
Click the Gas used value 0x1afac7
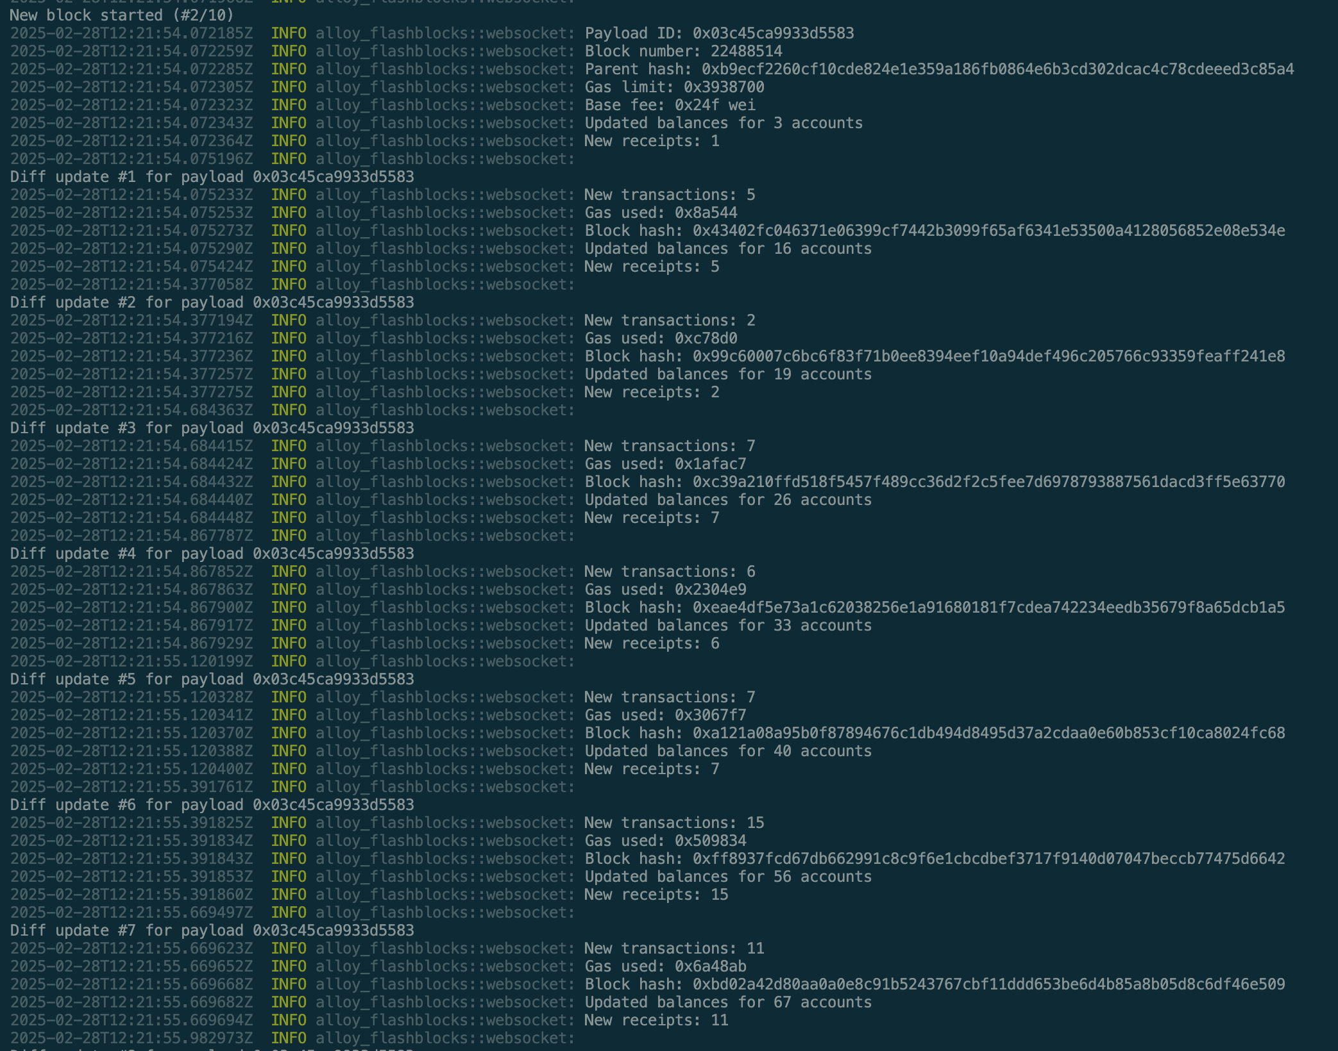710,464
